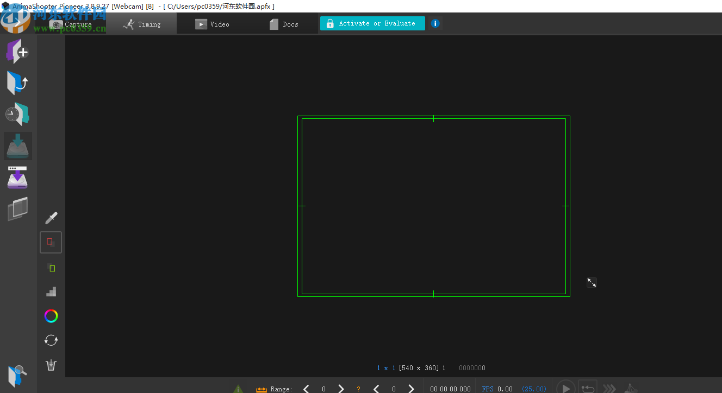Toggle the green square overlay tool

[51, 268]
